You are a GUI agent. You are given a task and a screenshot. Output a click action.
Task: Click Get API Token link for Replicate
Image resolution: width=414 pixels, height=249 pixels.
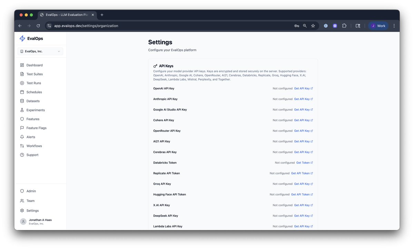[302, 173]
